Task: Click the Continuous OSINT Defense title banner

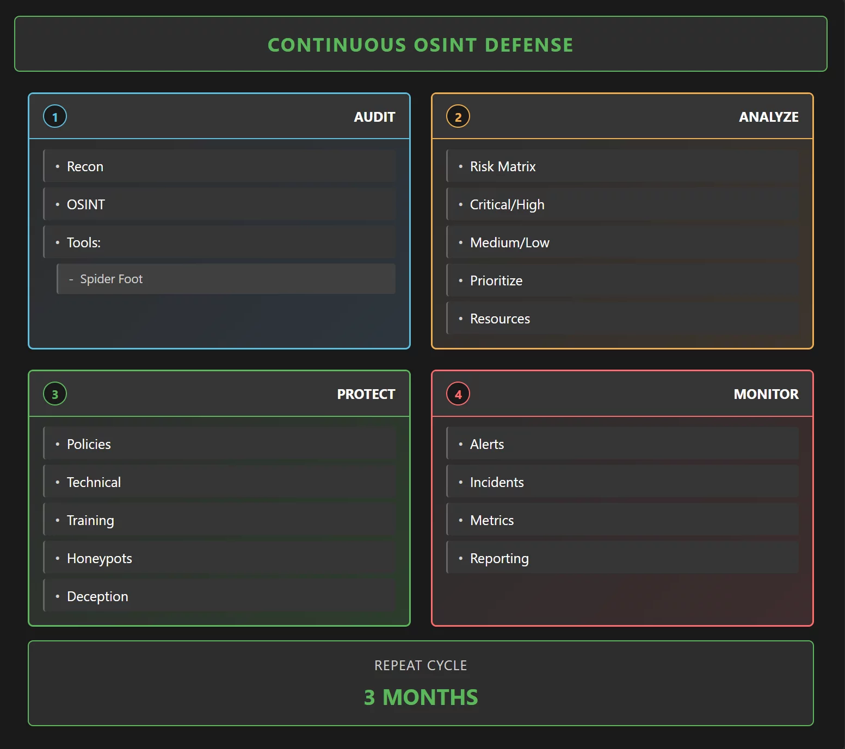Action: (421, 45)
